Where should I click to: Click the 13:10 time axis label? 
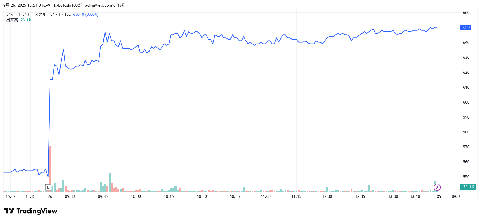tap(415, 196)
